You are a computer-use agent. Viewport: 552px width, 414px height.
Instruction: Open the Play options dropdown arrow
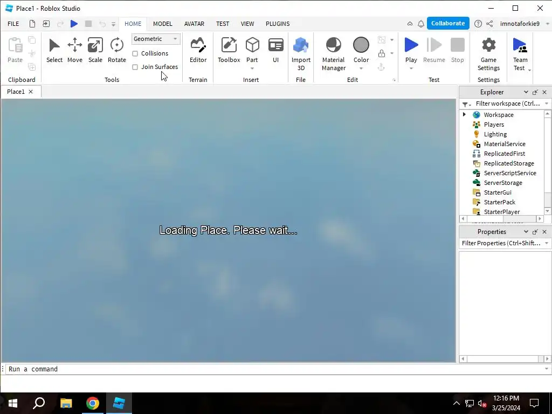[411, 68]
